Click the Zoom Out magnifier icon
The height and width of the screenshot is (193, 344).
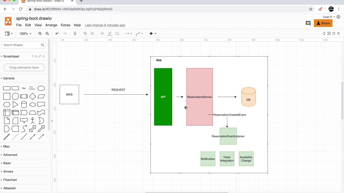click(x=47, y=34)
